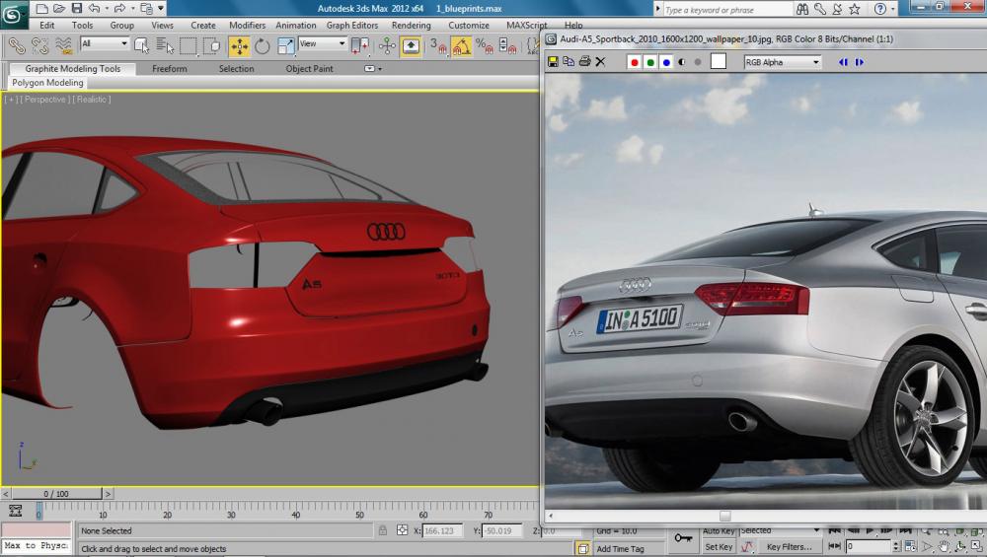
Task: Open the Rendering menu
Action: click(411, 26)
